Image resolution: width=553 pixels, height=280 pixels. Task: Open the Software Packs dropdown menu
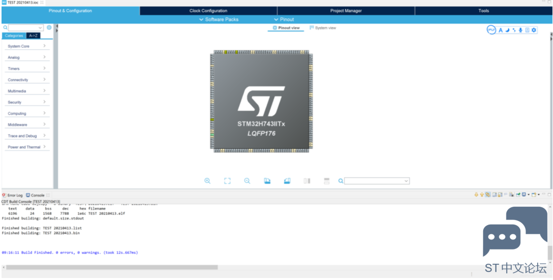[219, 19]
